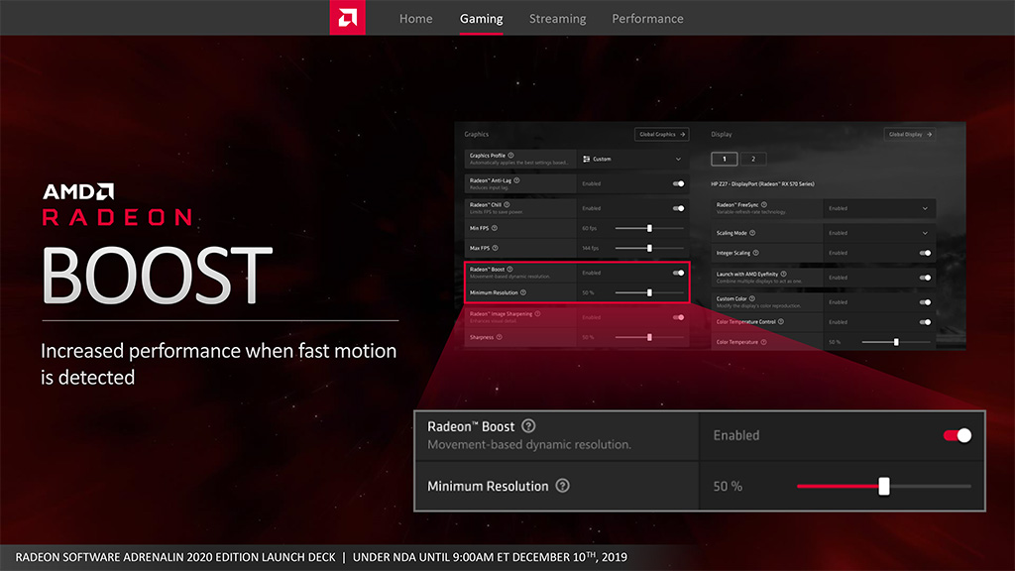Click the help icon for Radeon Chill
Screen dimensions: 1015x571
click(x=507, y=204)
